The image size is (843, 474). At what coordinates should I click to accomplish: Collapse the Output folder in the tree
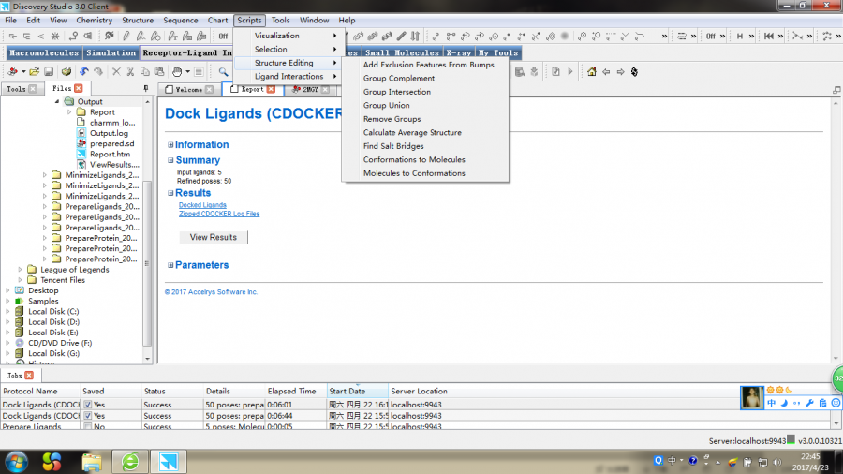57,101
